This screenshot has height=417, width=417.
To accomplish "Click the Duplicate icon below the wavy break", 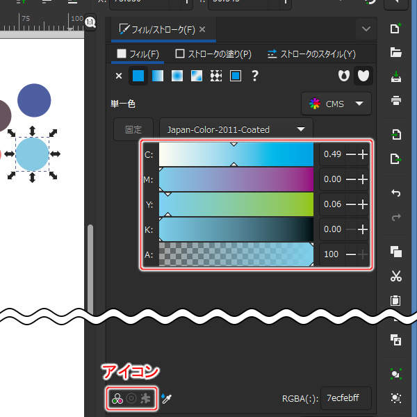I will (395, 340).
